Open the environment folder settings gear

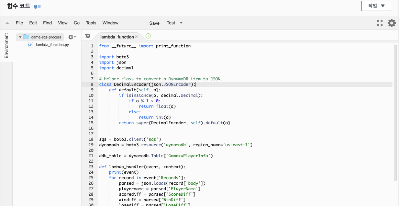point(72,37)
